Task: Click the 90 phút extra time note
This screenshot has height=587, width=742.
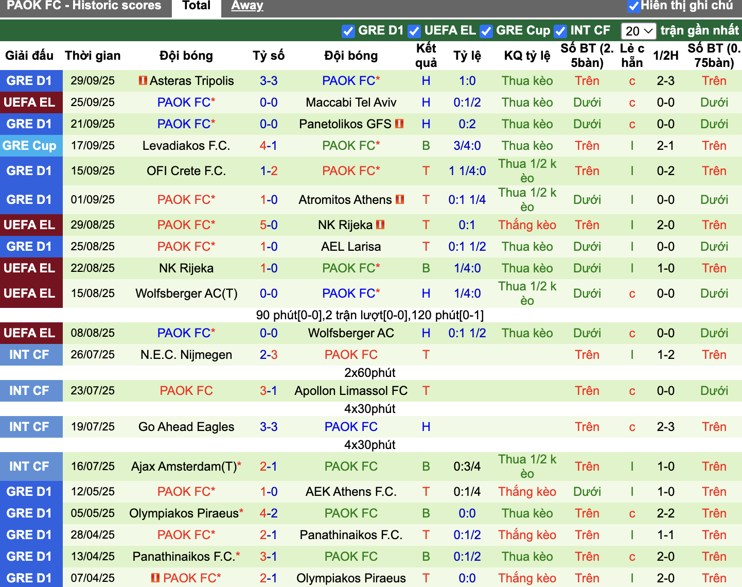Action: point(370,315)
